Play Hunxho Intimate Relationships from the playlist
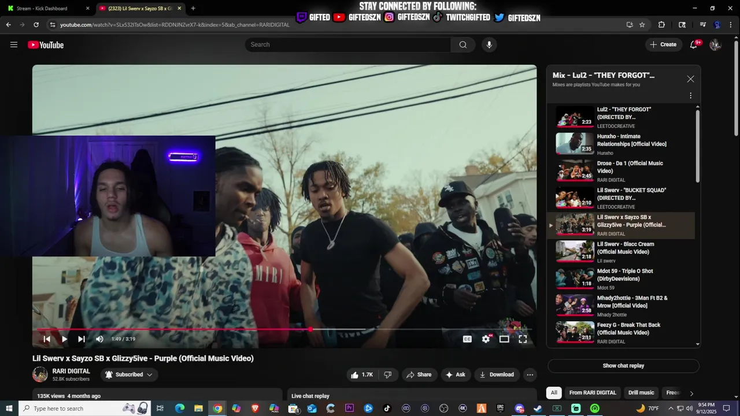This screenshot has width=740, height=416. pos(621,144)
